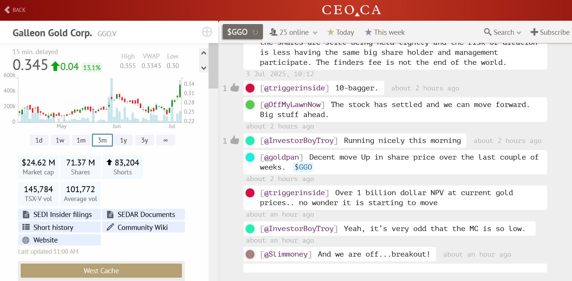Viewport: 572px width, 281px height.
Task: Open SEDI Insider filings link
Action: tap(59, 214)
